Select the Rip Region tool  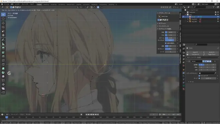[3, 93]
